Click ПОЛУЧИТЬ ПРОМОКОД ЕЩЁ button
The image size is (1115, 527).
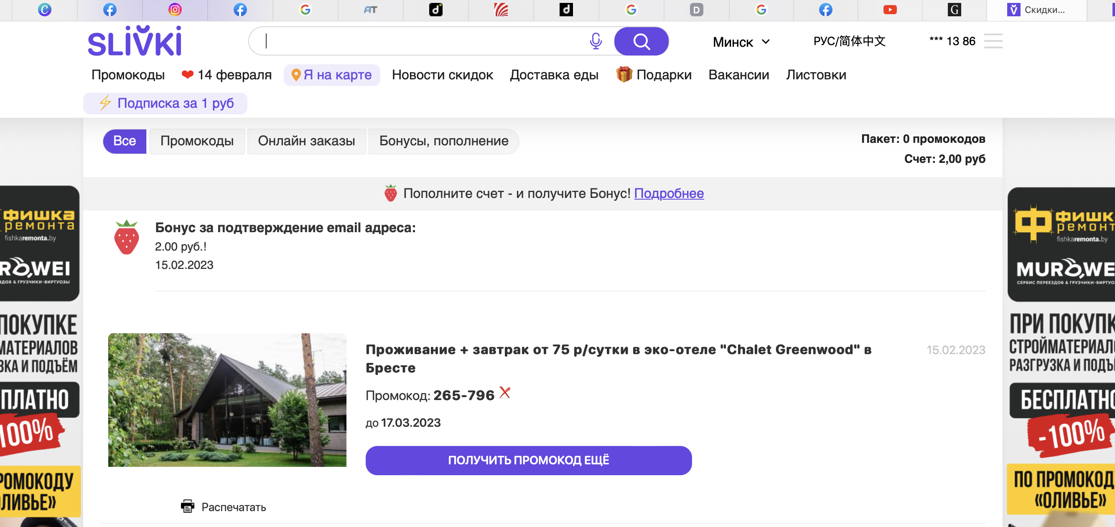click(x=528, y=460)
